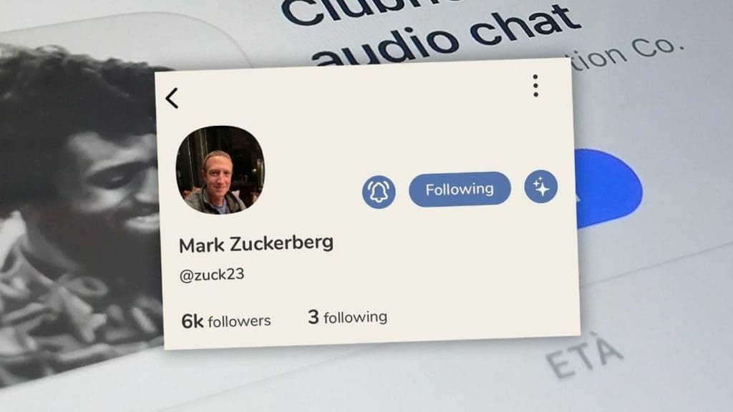
Task: Select the @zuck23 username handle
Action: tap(212, 275)
